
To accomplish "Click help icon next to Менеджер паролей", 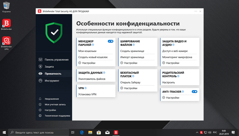I will click(93, 45).
